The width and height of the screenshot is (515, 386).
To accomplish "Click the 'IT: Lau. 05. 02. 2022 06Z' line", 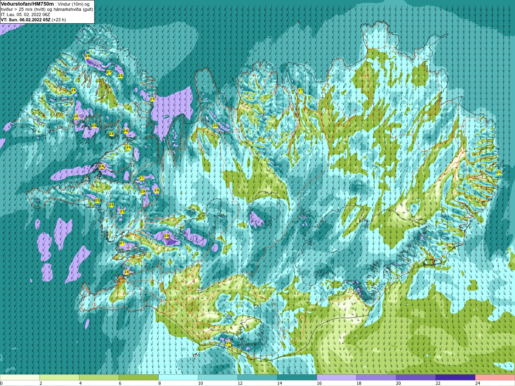I will 25,14.
